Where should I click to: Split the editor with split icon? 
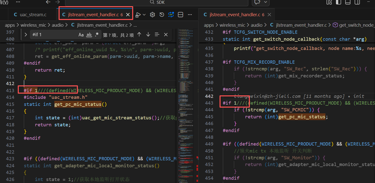[180, 15]
